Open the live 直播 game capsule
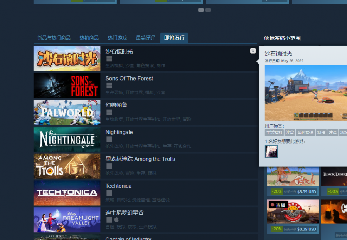 [x=293, y=211]
